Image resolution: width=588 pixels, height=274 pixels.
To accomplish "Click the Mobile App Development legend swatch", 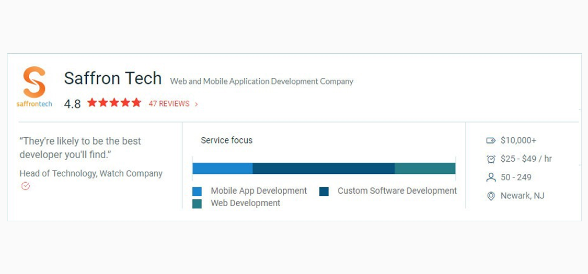I will [x=197, y=192].
